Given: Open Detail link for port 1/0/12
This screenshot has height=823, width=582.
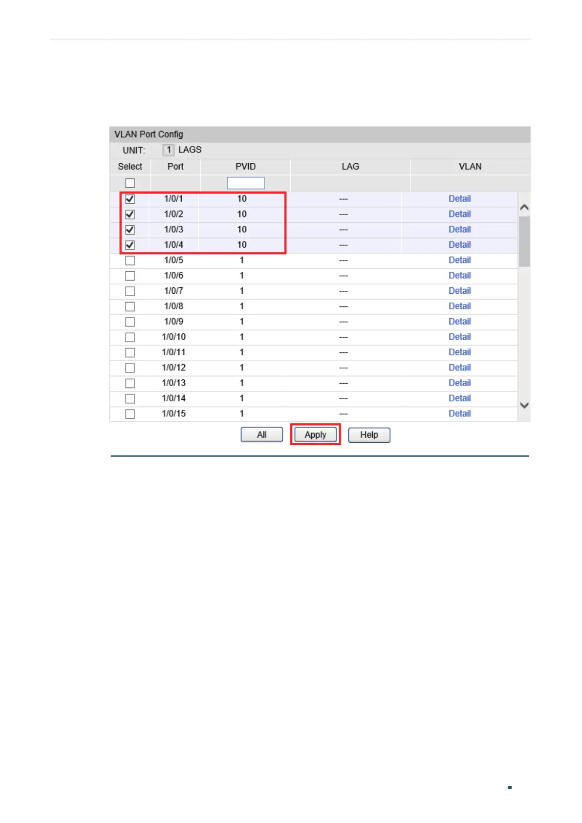Looking at the screenshot, I should click(x=460, y=368).
